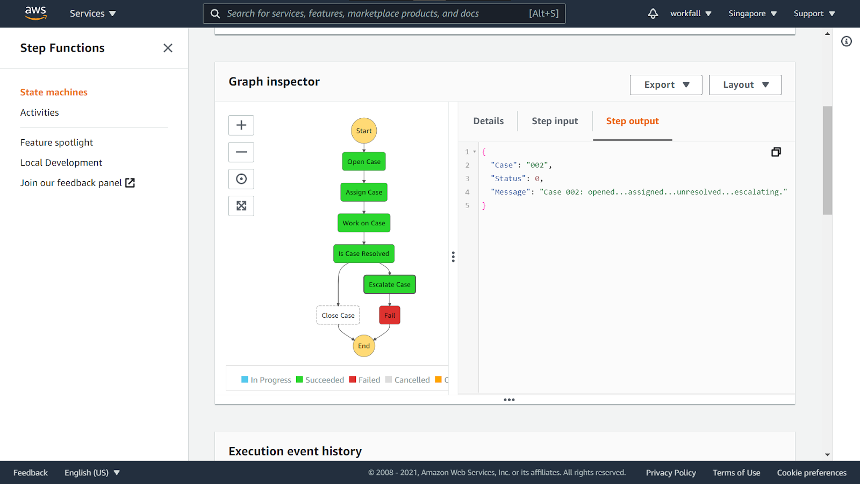860x484 pixels.
Task: Zoom in on the graph
Action: point(241,125)
